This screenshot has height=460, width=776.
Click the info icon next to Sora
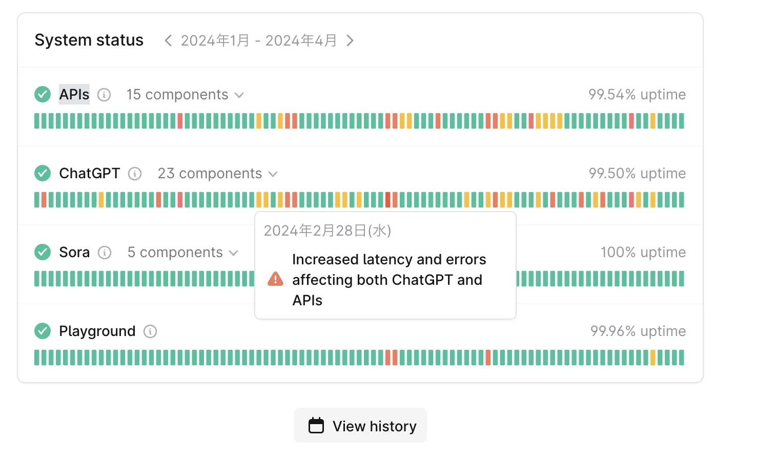(x=105, y=253)
